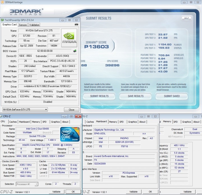Image resolution: width=202 pixels, height=195 pixels.
Task: Open About tab in middle CPU-Z window
Action: click(x=142, y=122)
